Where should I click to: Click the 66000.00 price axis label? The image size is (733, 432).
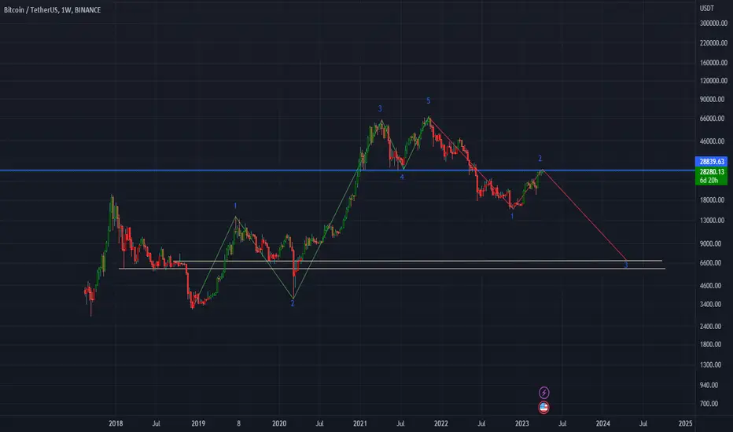pyautogui.click(x=712, y=119)
